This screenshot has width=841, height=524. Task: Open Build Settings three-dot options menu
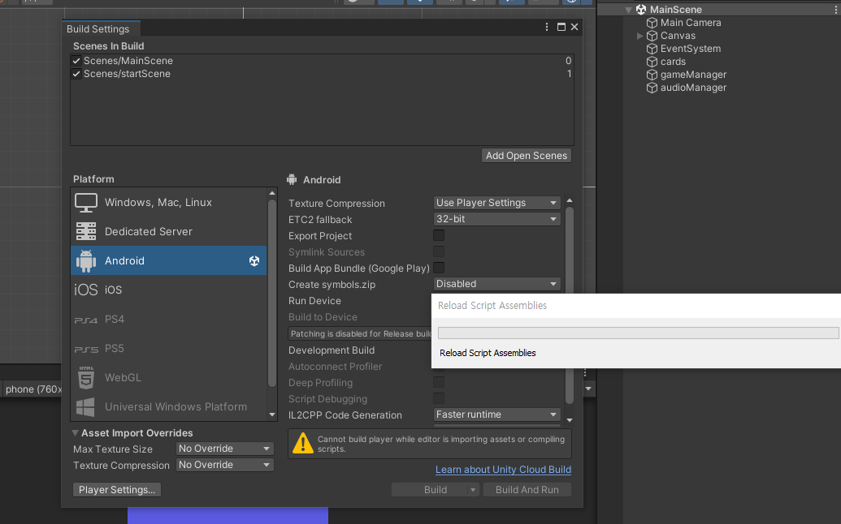[547, 27]
